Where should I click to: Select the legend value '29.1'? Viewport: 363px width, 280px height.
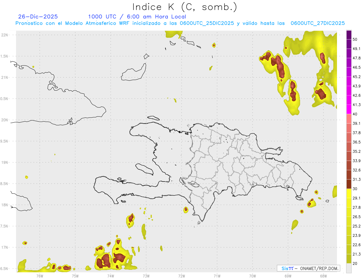357,198
